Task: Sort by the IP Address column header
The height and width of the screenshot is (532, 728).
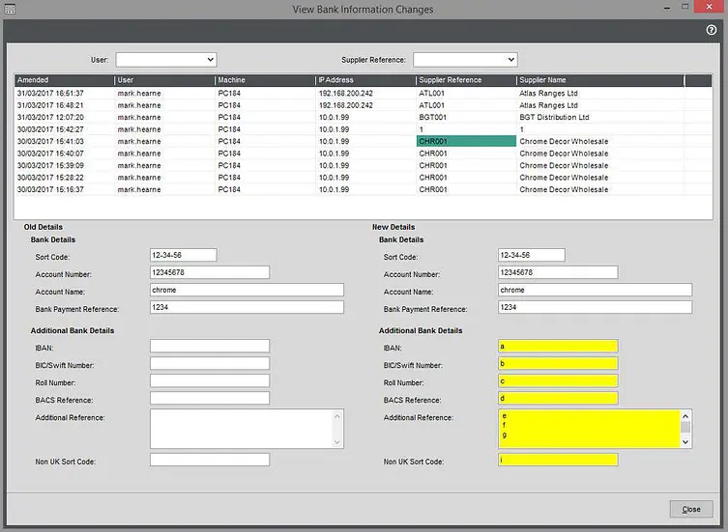Action: pyautogui.click(x=365, y=80)
